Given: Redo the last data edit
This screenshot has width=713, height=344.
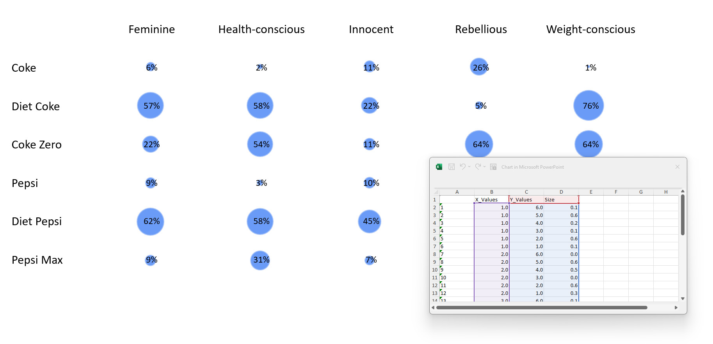Looking at the screenshot, I should [478, 167].
